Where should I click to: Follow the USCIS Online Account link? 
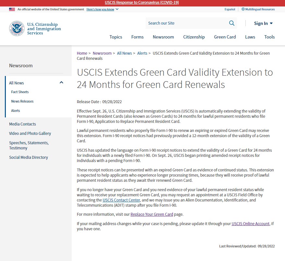(x=250, y=224)
